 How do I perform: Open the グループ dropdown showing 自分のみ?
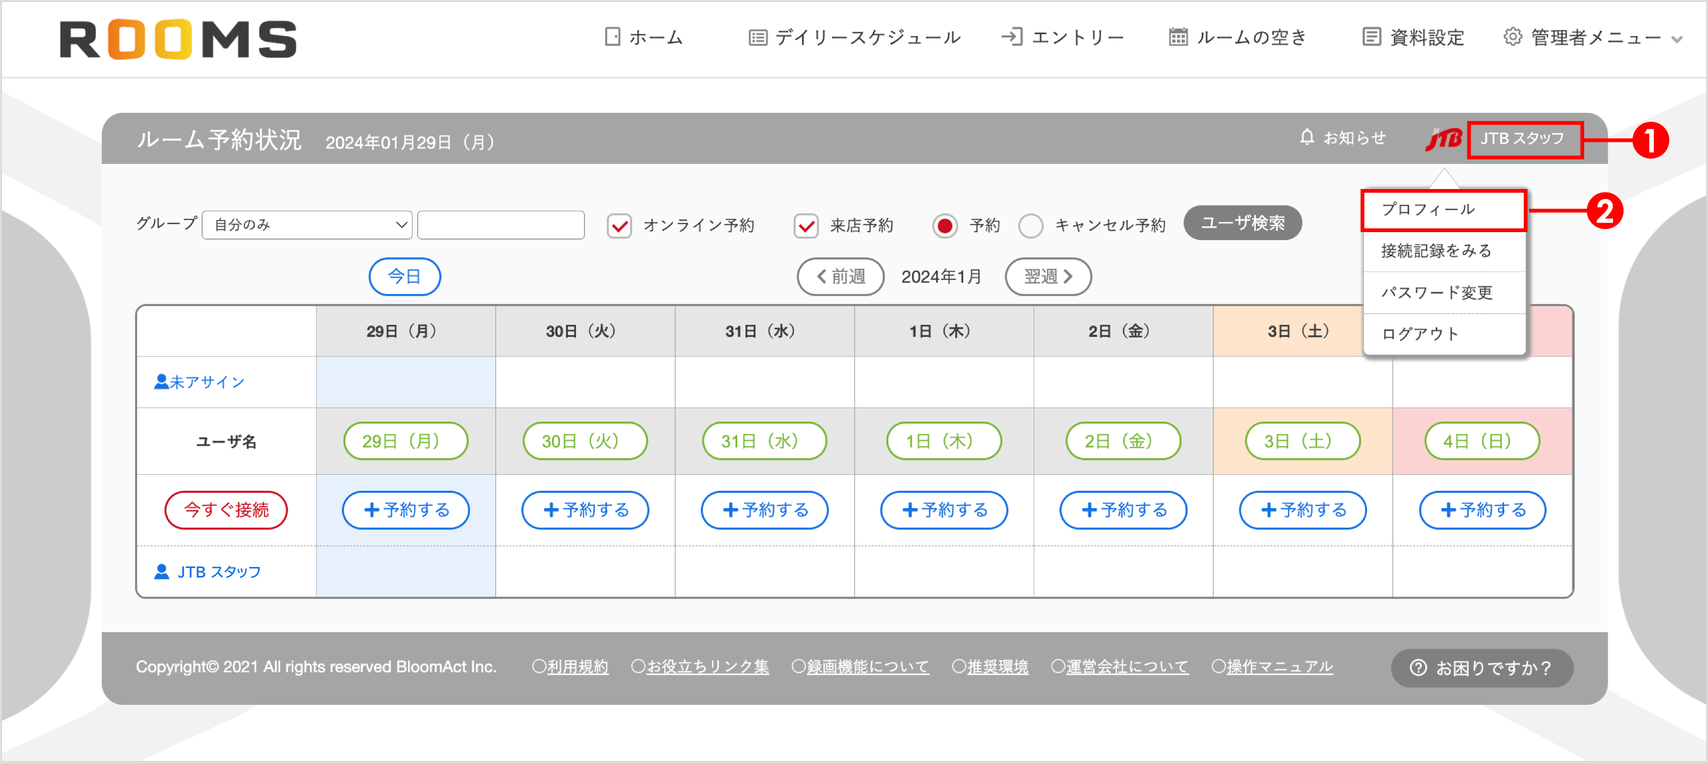coord(306,224)
